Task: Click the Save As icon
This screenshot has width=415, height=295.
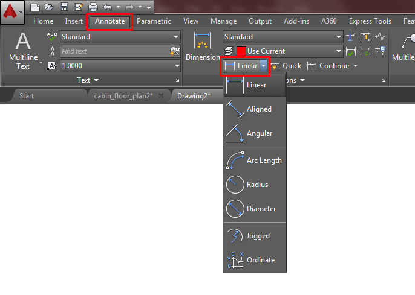Action: pyautogui.click(x=79, y=7)
